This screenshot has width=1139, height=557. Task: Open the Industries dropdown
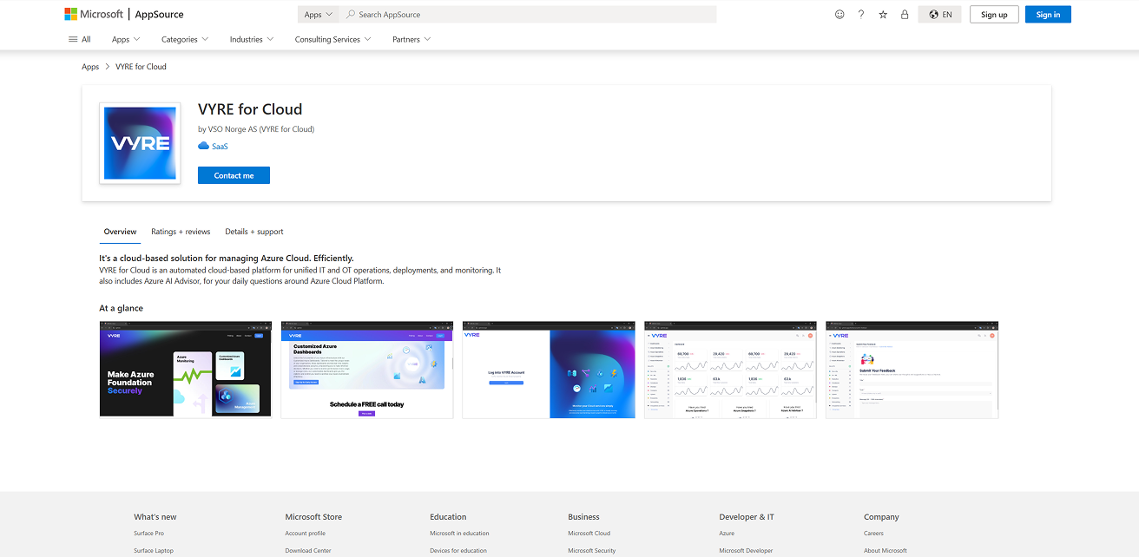tap(250, 39)
